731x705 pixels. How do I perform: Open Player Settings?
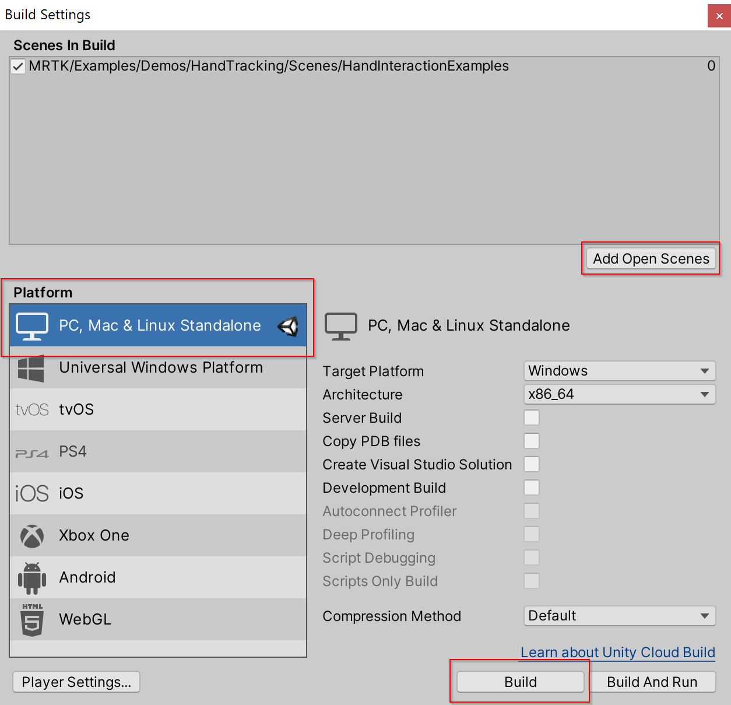tap(76, 682)
